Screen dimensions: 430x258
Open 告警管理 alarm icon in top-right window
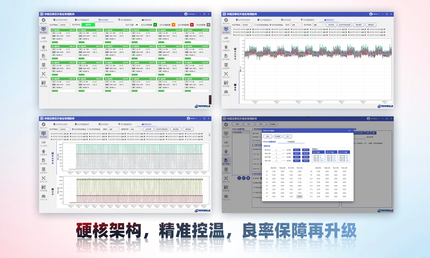[x=226, y=48]
